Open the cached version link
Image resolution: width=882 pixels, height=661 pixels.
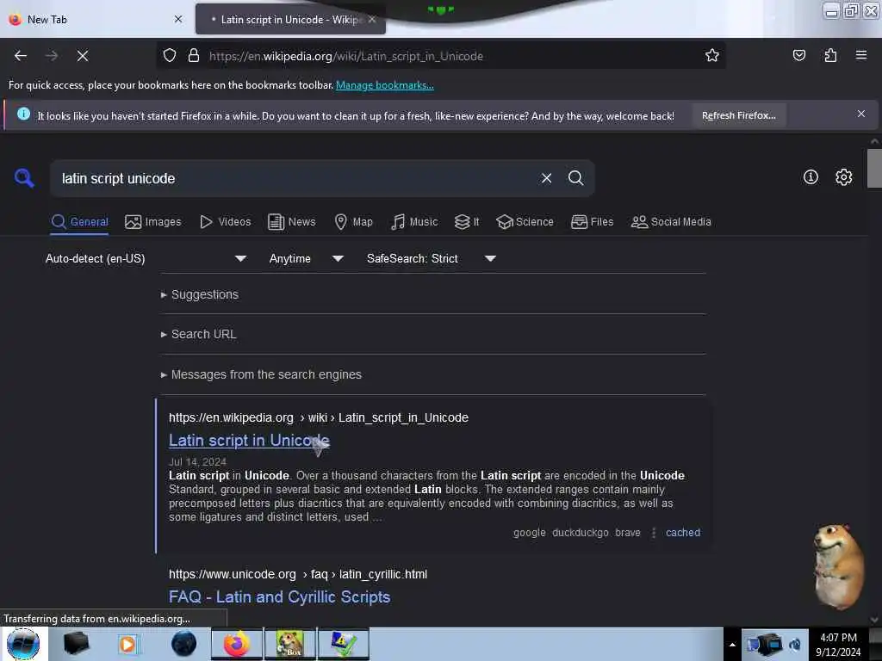683,532
